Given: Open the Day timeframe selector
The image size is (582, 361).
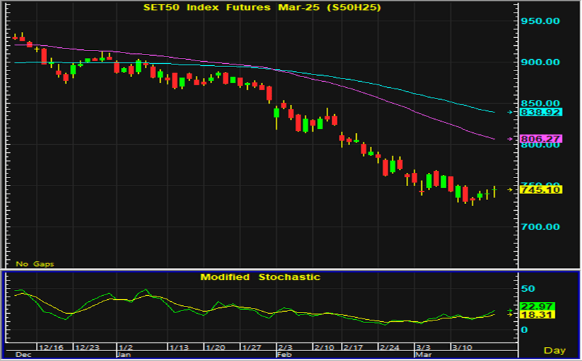Looking at the screenshot, I should point(554,350).
